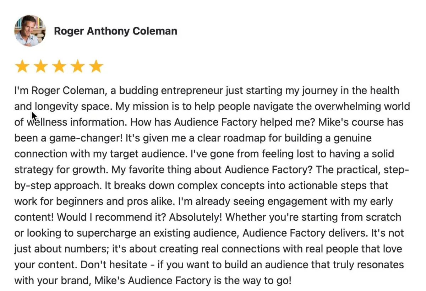This screenshot has width=426, height=291.
Task: Click the second gold star
Action: (40, 66)
